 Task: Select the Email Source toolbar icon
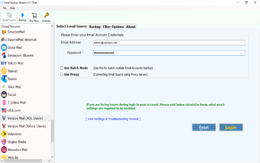(x=9, y=15)
